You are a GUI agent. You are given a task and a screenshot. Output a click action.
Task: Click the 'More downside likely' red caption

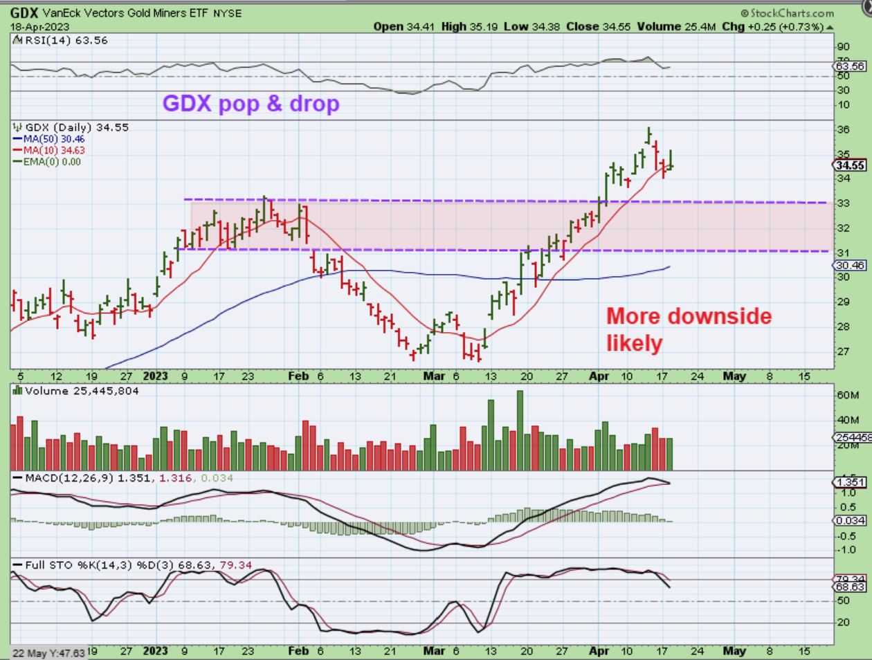(x=689, y=329)
